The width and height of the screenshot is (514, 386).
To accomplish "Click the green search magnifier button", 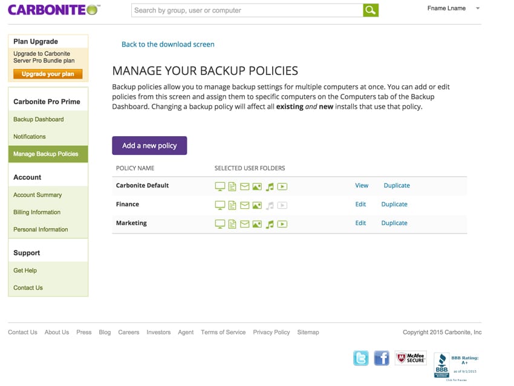I will tap(371, 10).
